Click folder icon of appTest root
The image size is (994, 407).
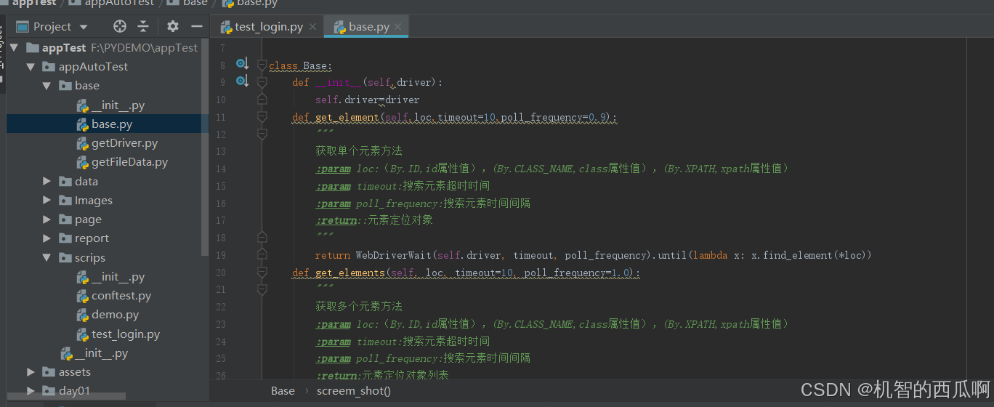point(32,47)
